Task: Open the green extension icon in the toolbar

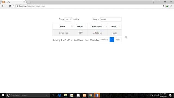Action: [167, 6]
